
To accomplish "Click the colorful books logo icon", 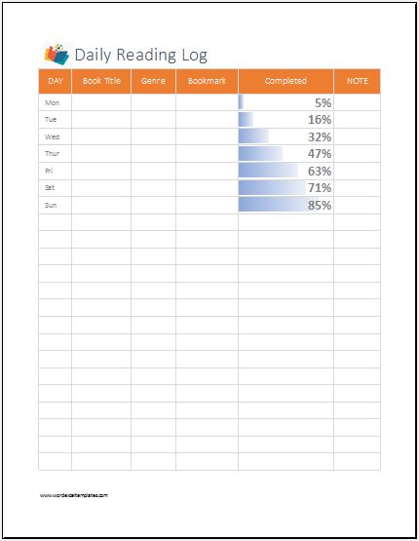I will point(57,55).
